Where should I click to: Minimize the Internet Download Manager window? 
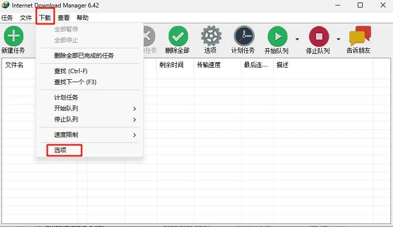338,5
